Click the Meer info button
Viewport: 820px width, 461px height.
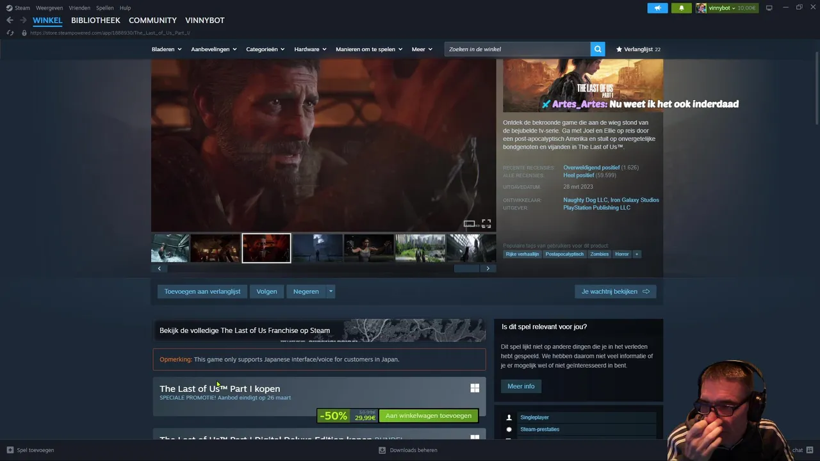[x=521, y=386]
